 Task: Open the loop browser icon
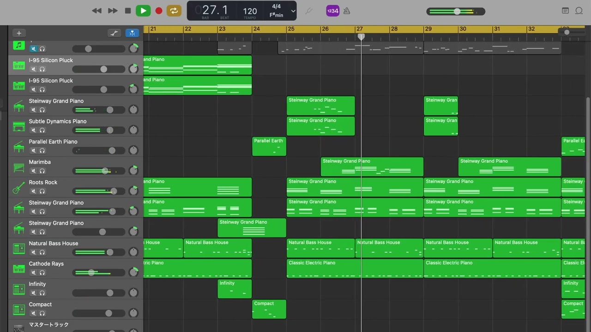(x=579, y=11)
